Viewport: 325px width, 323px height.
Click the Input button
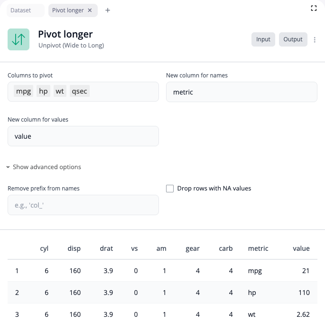click(263, 39)
